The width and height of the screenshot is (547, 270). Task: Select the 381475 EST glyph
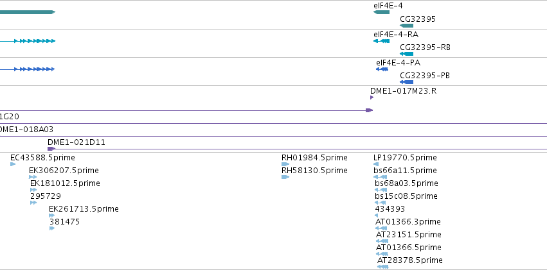pos(52,228)
